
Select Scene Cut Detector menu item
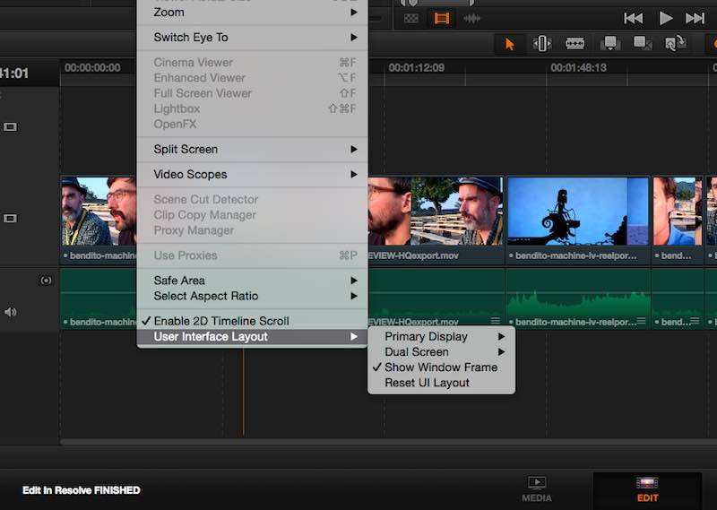click(253, 199)
